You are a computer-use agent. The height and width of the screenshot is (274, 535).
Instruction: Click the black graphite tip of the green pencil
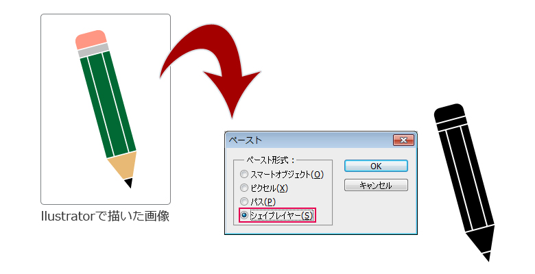pos(129,183)
